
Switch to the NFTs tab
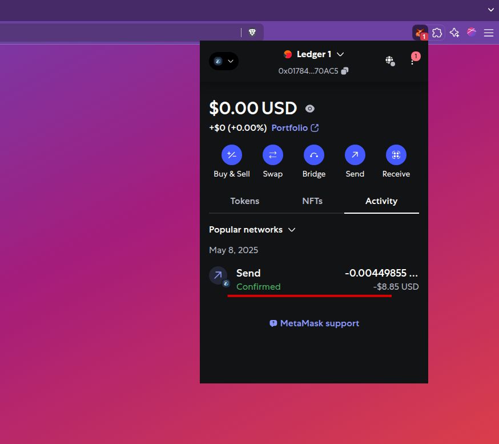[x=312, y=201]
